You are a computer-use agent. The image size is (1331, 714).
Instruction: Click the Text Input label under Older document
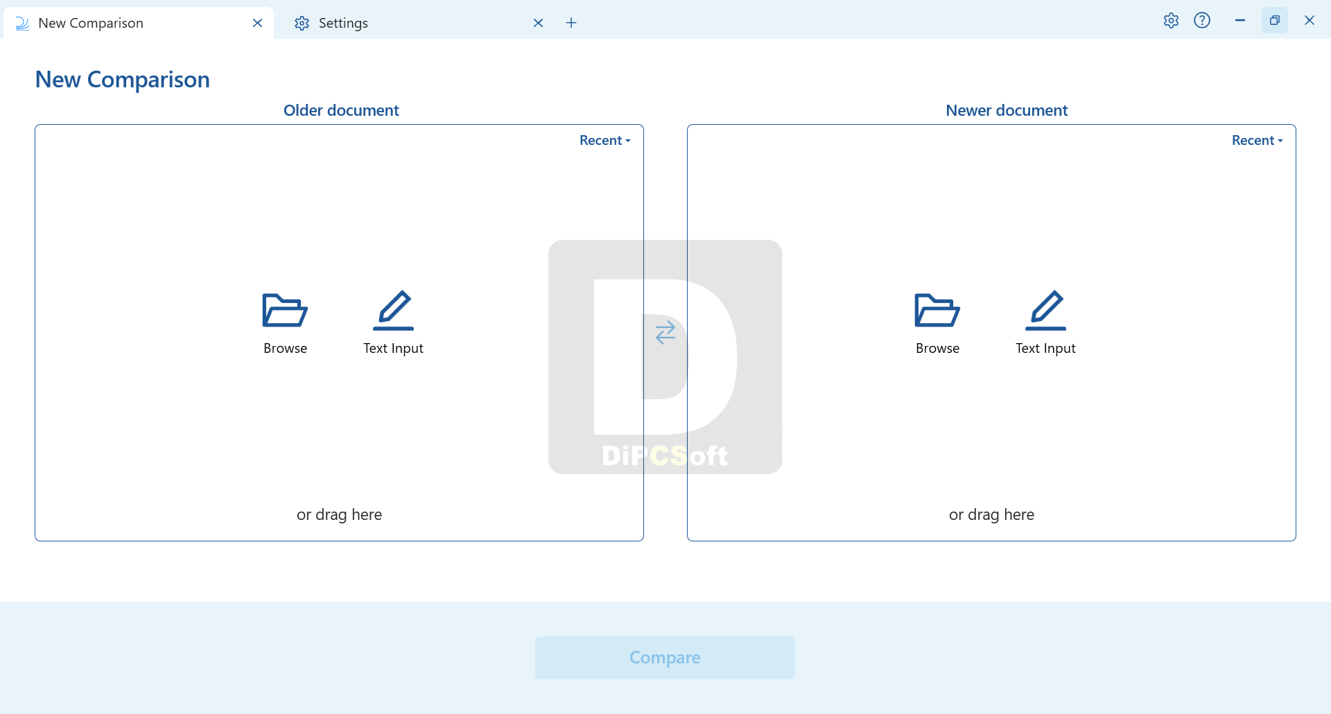(393, 348)
